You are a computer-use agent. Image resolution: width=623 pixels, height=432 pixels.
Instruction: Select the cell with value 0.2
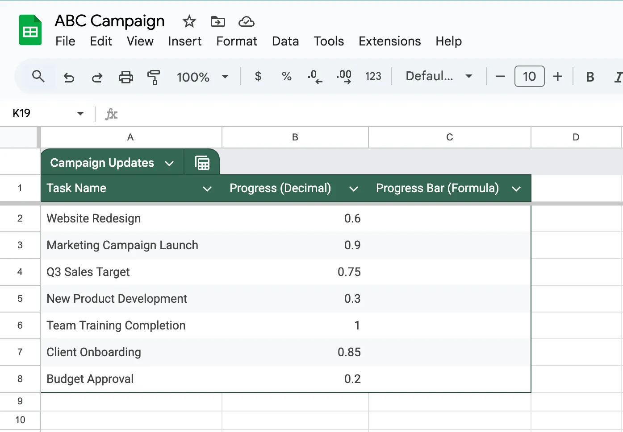pos(295,379)
